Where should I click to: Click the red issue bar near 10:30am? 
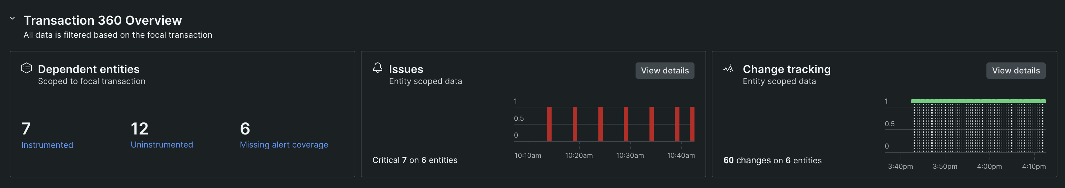[x=626, y=124]
